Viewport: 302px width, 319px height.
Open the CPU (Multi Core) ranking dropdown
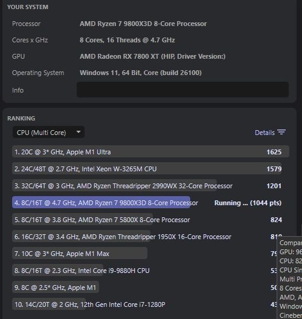coord(48,133)
